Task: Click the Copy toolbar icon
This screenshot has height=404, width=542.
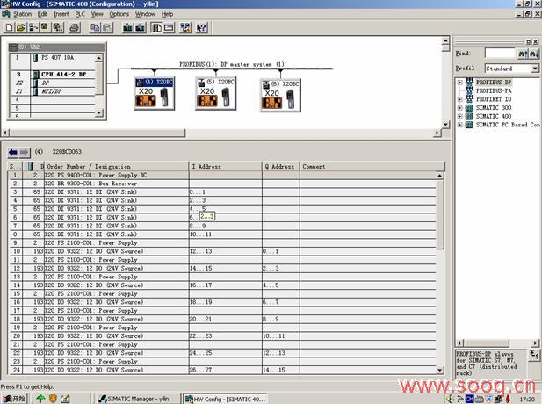Action: point(93,27)
